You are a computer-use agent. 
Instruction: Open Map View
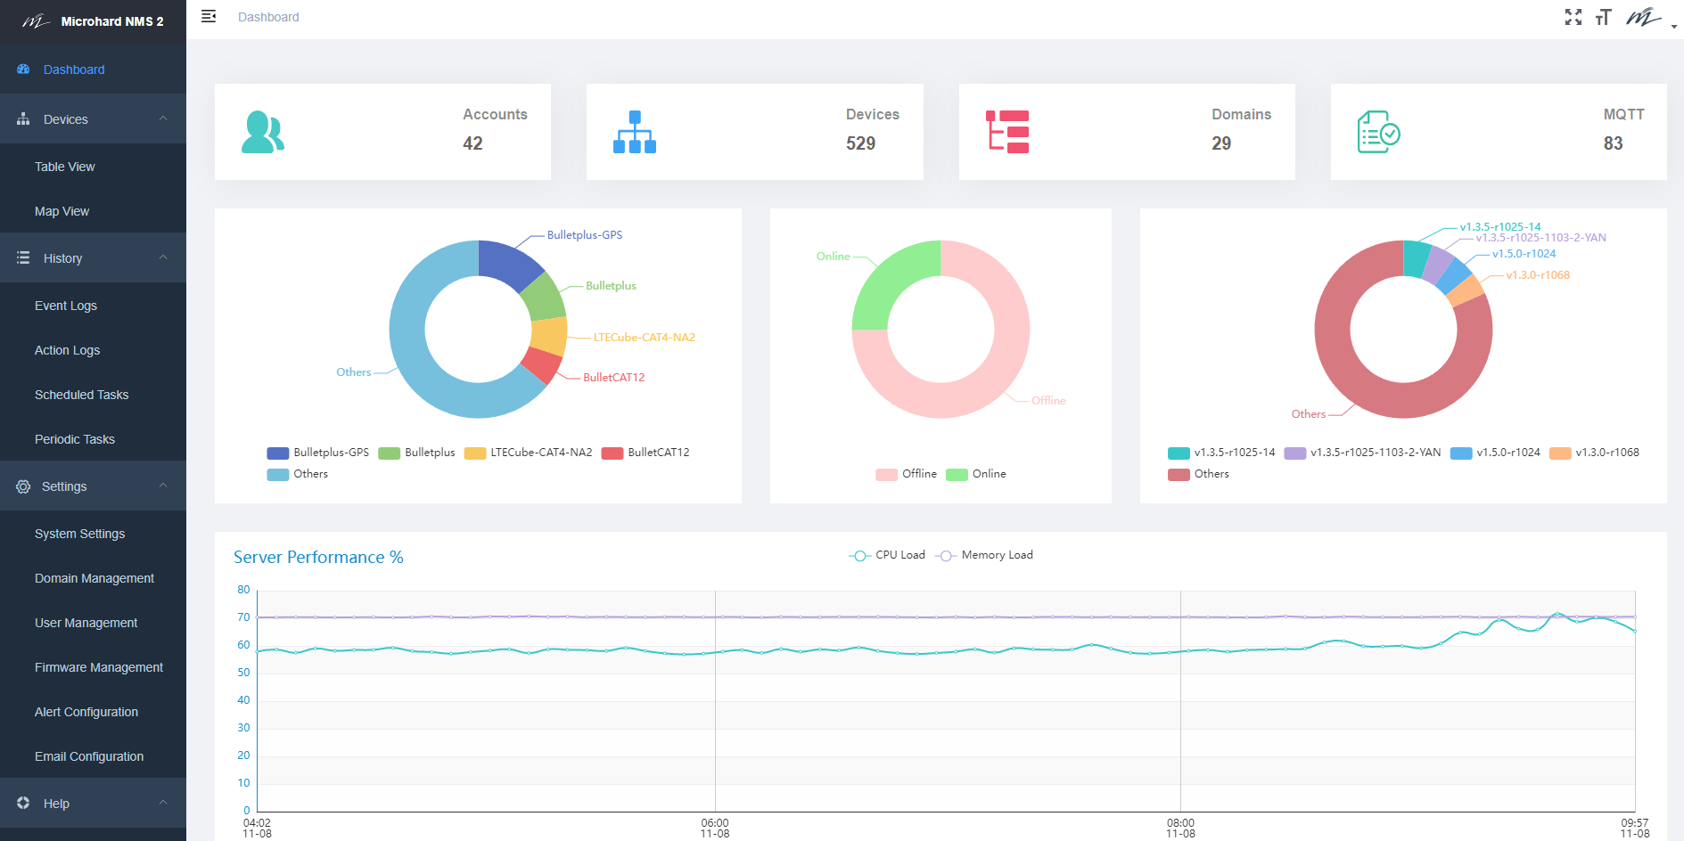coord(93,211)
